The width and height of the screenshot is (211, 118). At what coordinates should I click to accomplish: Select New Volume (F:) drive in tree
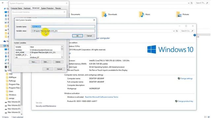click(14, 109)
